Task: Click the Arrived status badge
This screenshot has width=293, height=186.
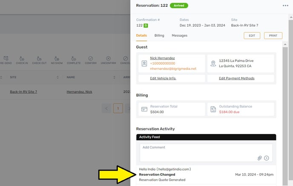Action: (x=179, y=6)
